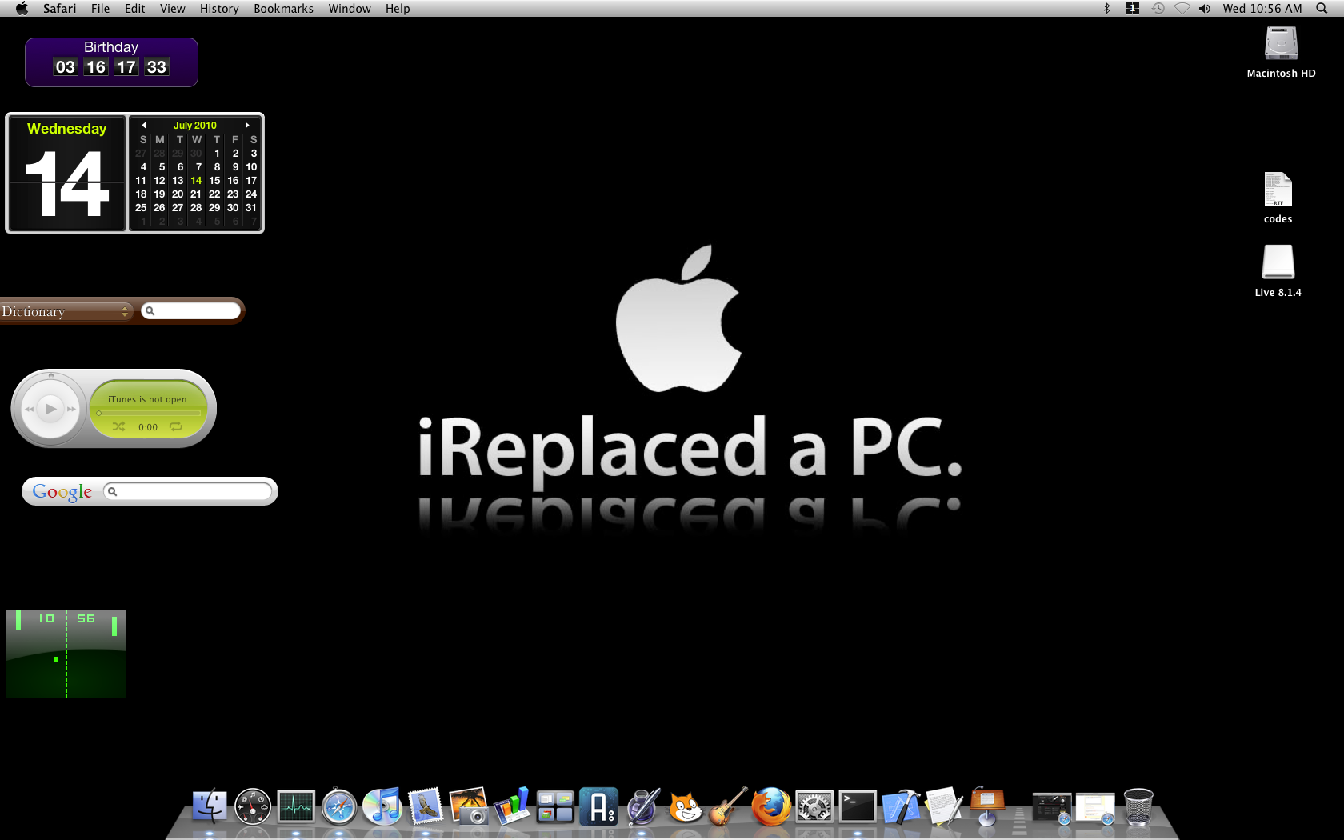The width and height of the screenshot is (1344, 840).
Task: Go to next month in calendar widget
Action: (247, 125)
